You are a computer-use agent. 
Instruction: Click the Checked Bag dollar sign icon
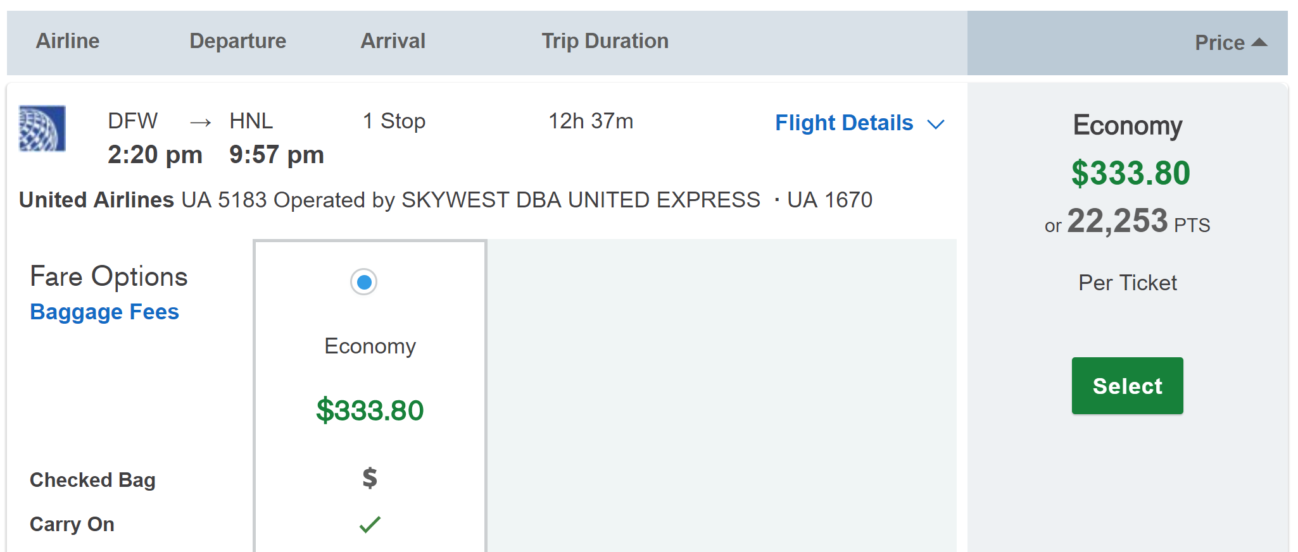(370, 478)
